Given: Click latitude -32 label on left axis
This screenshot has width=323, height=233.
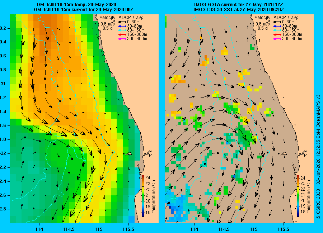Looking at the screenshot, I should tap(3, 153).
